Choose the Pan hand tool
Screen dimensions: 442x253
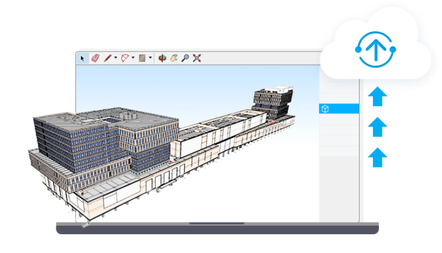point(174,58)
